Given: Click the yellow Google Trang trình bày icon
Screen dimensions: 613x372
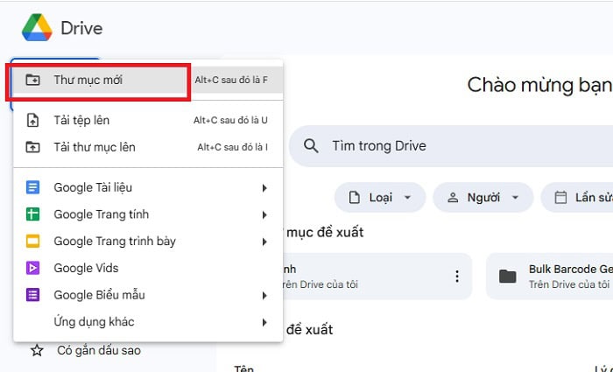Looking at the screenshot, I should (x=33, y=242).
